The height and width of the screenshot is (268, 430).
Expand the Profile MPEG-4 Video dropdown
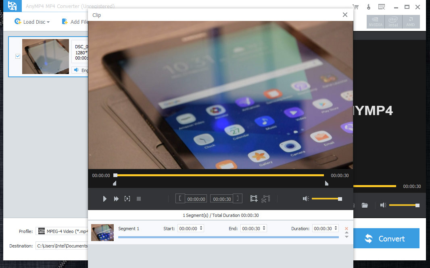pyautogui.click(x=63, y=231)
